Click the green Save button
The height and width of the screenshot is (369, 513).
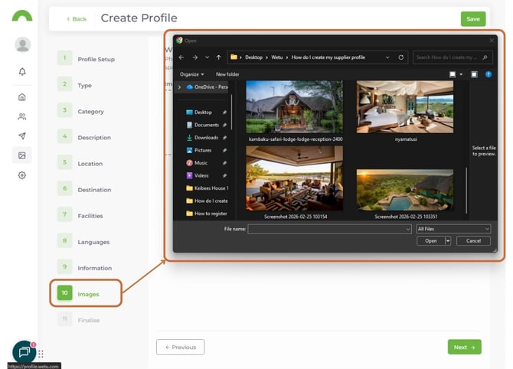[x=472, y=19]
